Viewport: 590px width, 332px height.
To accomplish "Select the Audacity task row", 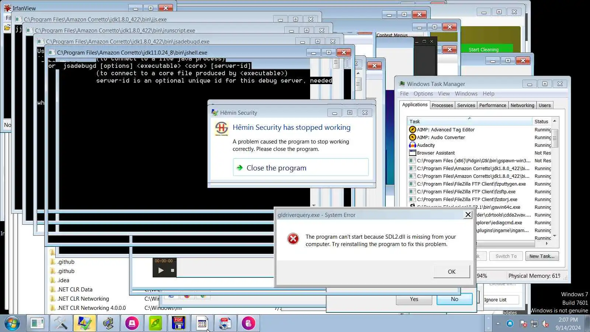I will coord(480,145).
